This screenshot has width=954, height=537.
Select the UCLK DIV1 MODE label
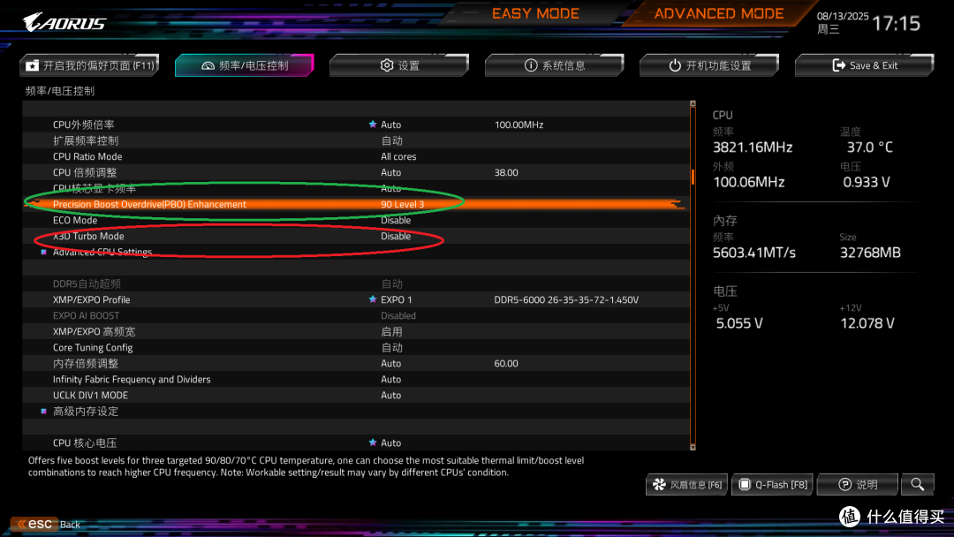pyautogui.click(x=90, y=395)
